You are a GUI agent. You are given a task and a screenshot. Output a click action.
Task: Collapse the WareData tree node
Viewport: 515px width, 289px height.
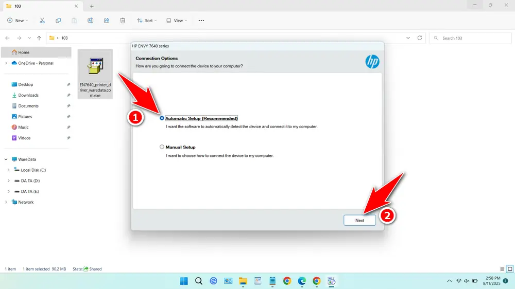(x=6, y=159)
